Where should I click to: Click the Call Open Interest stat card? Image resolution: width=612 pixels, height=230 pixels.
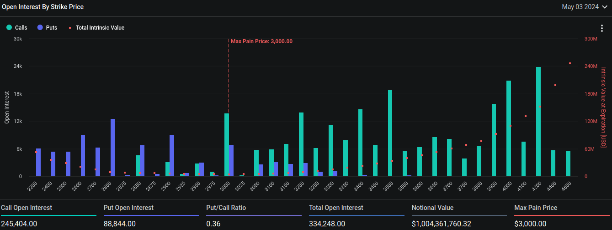pos(48,215)
